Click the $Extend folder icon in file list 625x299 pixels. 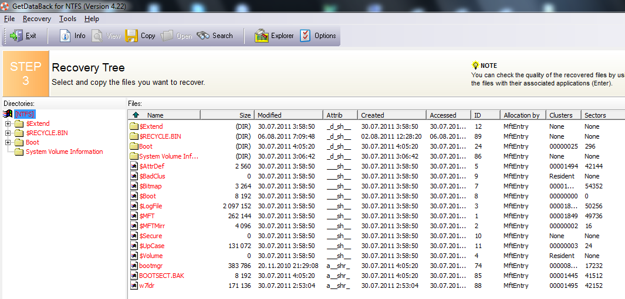134,126
